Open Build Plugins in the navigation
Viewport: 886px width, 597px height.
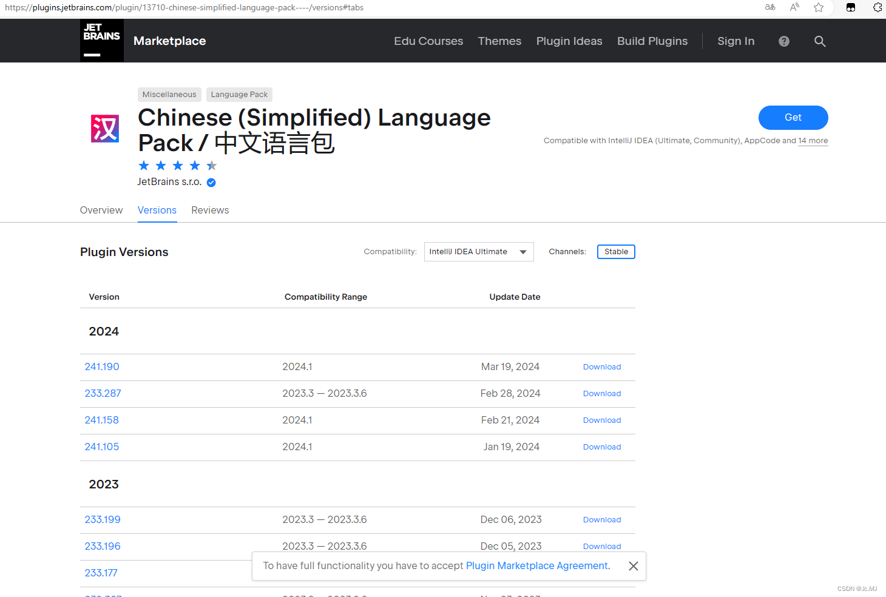point(652,41)
